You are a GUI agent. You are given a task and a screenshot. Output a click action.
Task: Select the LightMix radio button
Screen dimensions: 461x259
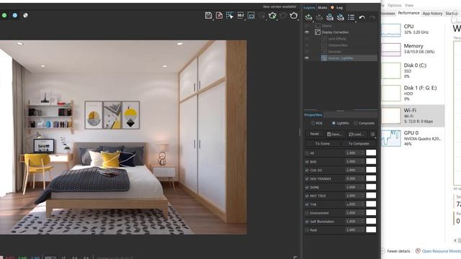(334, 123)
